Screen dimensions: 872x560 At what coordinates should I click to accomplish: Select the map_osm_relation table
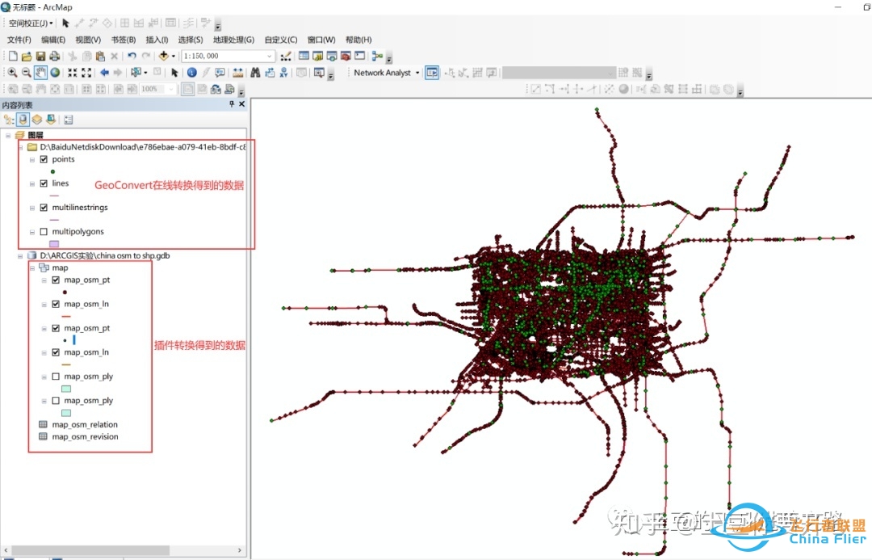[85, 424]
